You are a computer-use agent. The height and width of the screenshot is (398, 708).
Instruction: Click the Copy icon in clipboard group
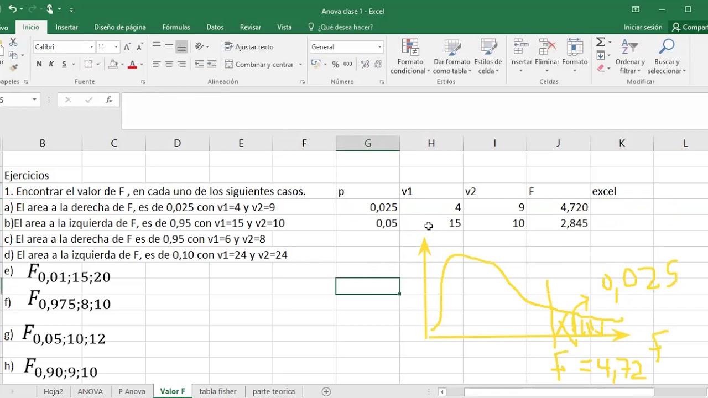13,55
